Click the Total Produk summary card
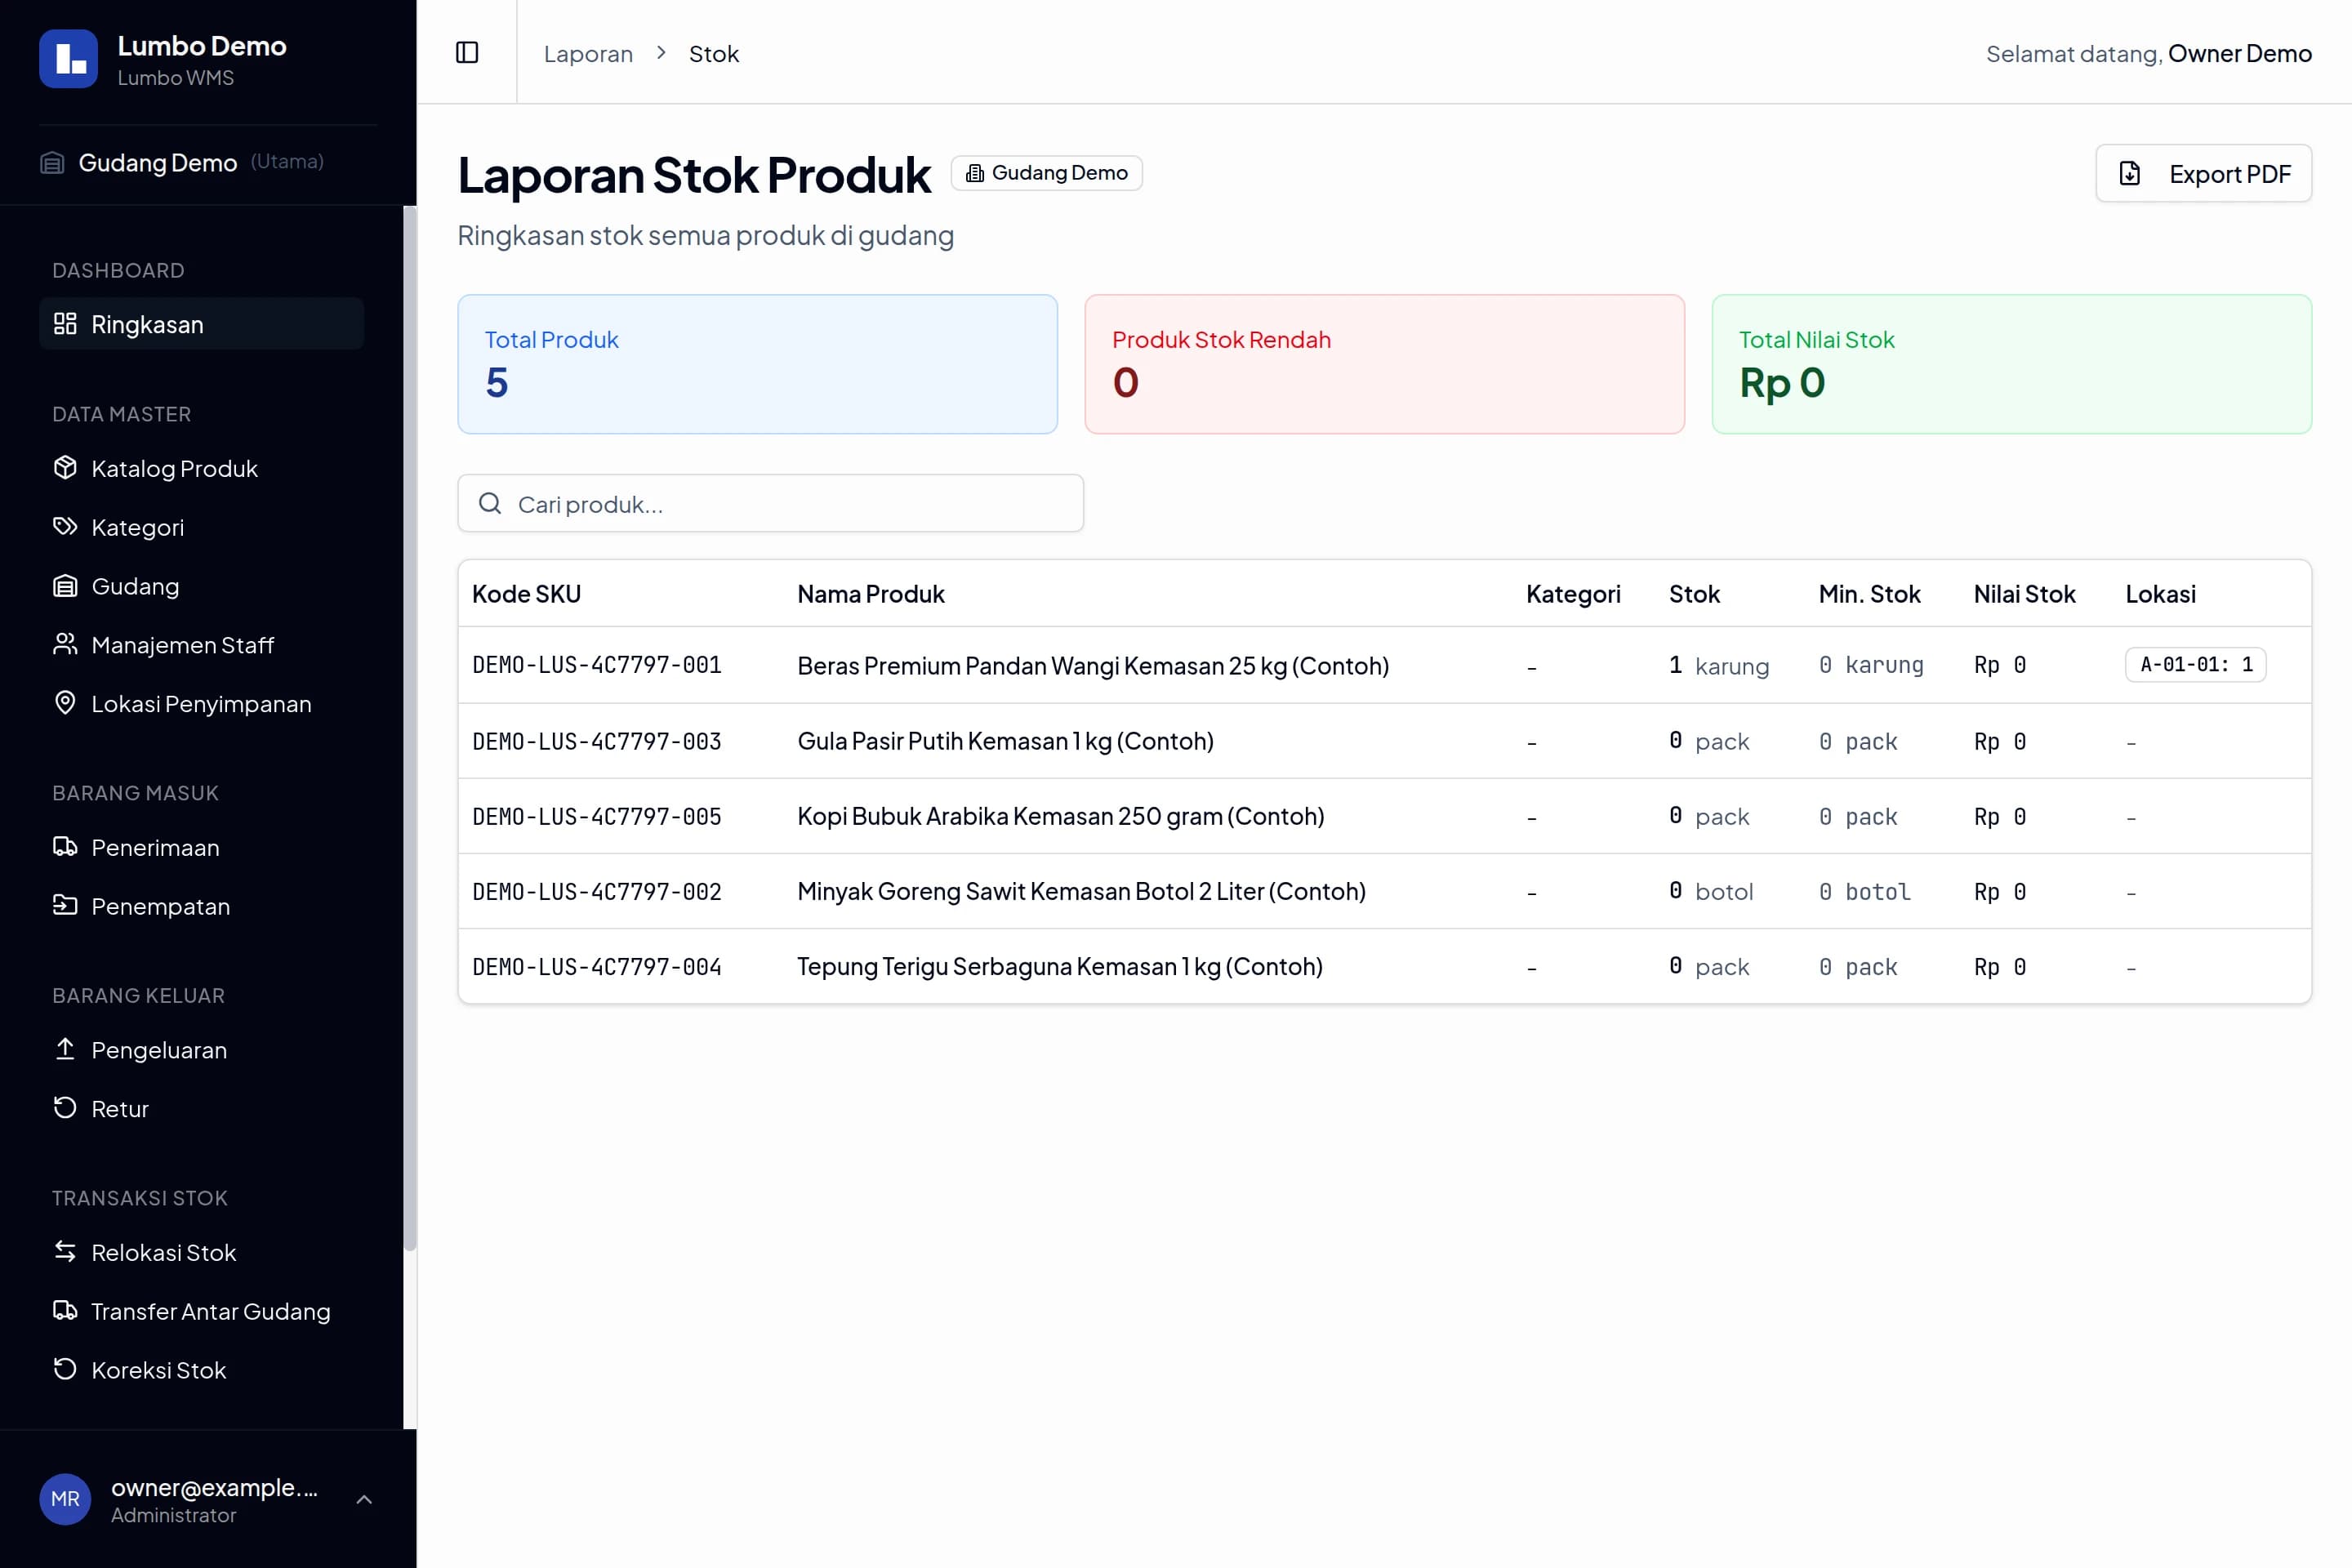Image resolution: width=2352 pixels, height=1568 pixels. click(757, 364)
